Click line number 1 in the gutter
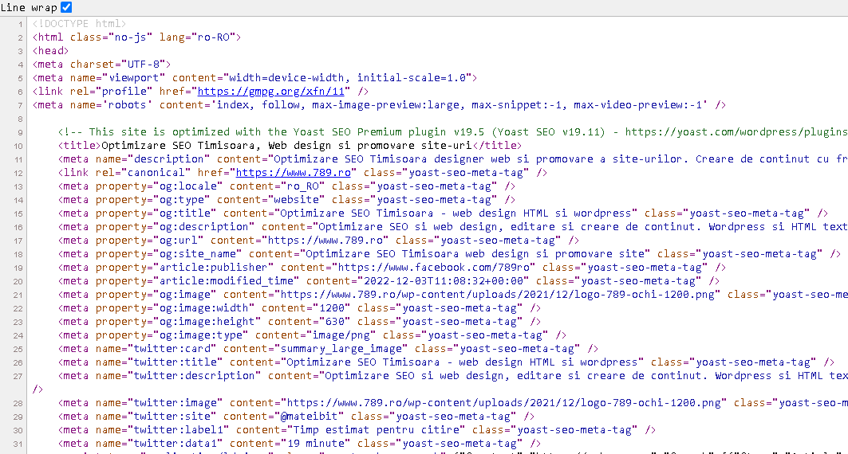Screen dimensions: 848x454 point(19,24)
